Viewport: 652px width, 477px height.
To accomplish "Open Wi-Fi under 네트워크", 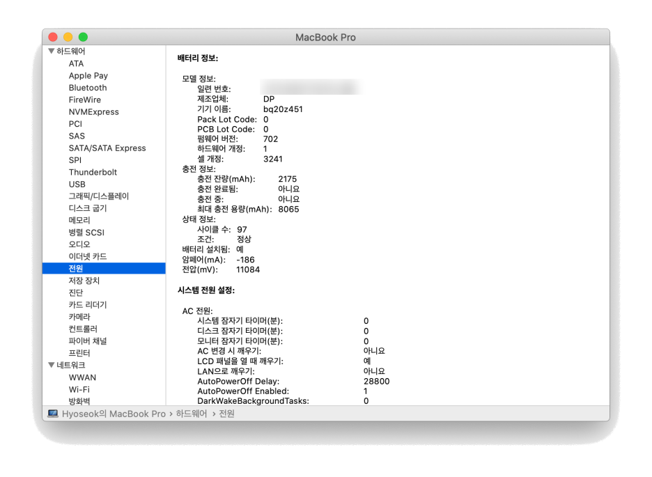I will [x=79, y=389].
